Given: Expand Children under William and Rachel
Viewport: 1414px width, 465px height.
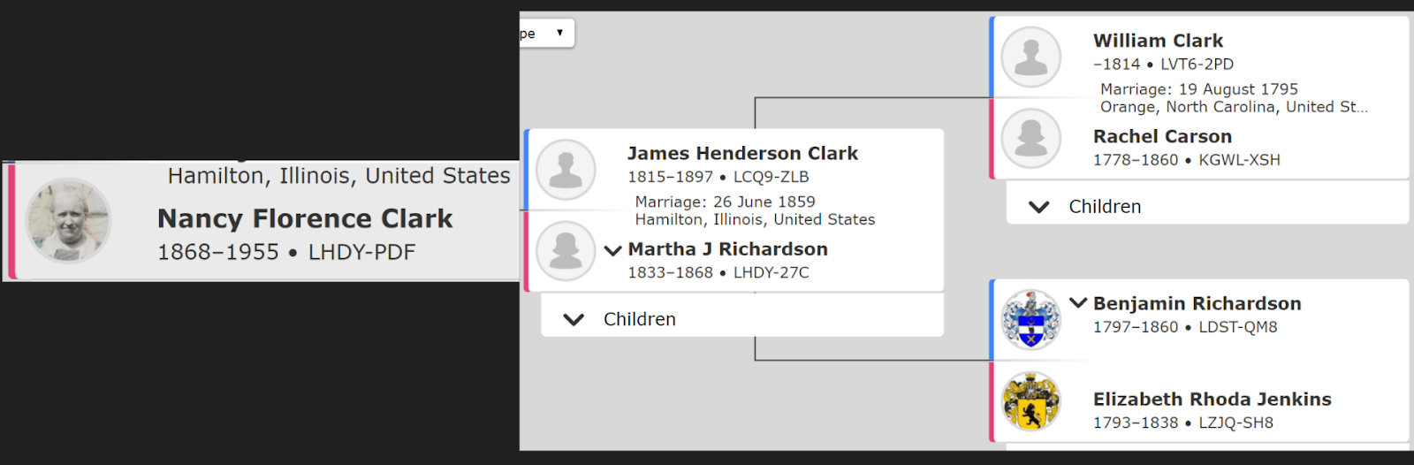Looking at the screenshot, I should pyautogui.click(x=1039, y=207).
